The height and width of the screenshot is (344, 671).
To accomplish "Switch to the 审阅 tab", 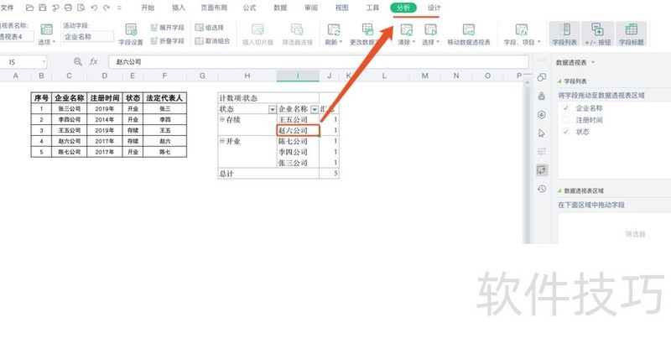I will click(311, 8).
